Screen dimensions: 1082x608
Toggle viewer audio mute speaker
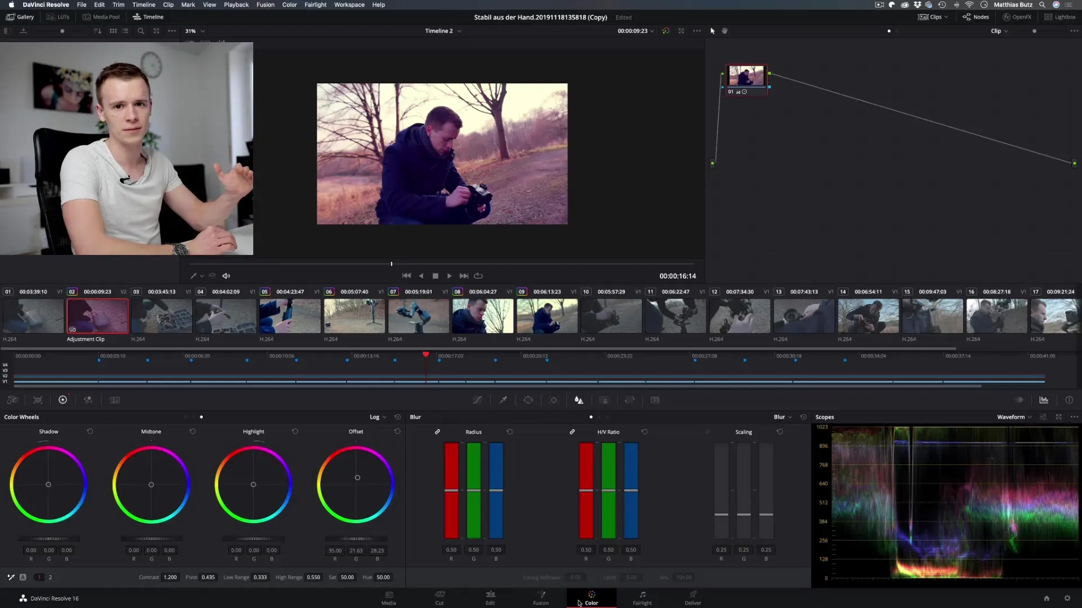click(x=226, y=276)
